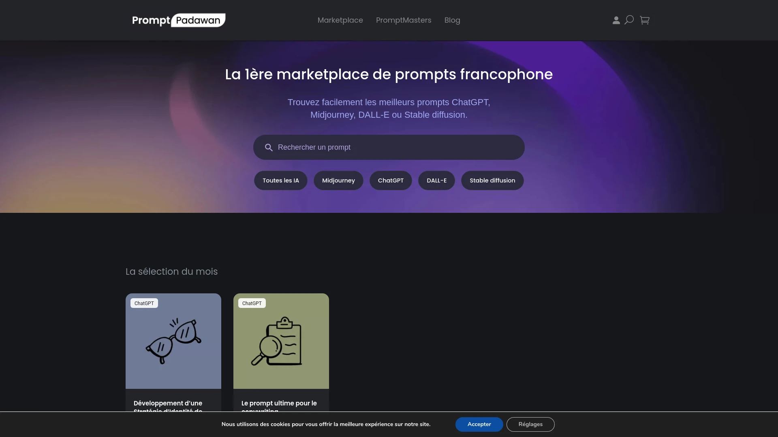The height and width of the screenshot is (437, 778).
Task: Click the PromptPadawan logo
Action: (178, 20)
